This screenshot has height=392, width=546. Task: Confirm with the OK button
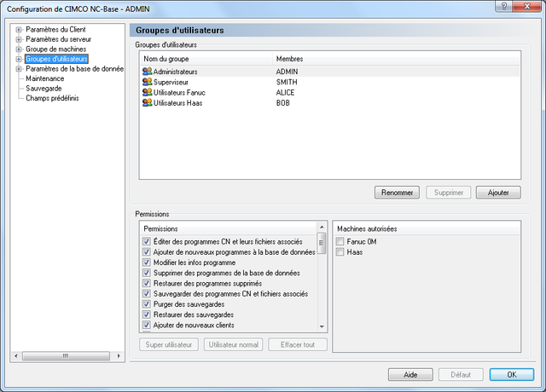[x=512, y=375]
